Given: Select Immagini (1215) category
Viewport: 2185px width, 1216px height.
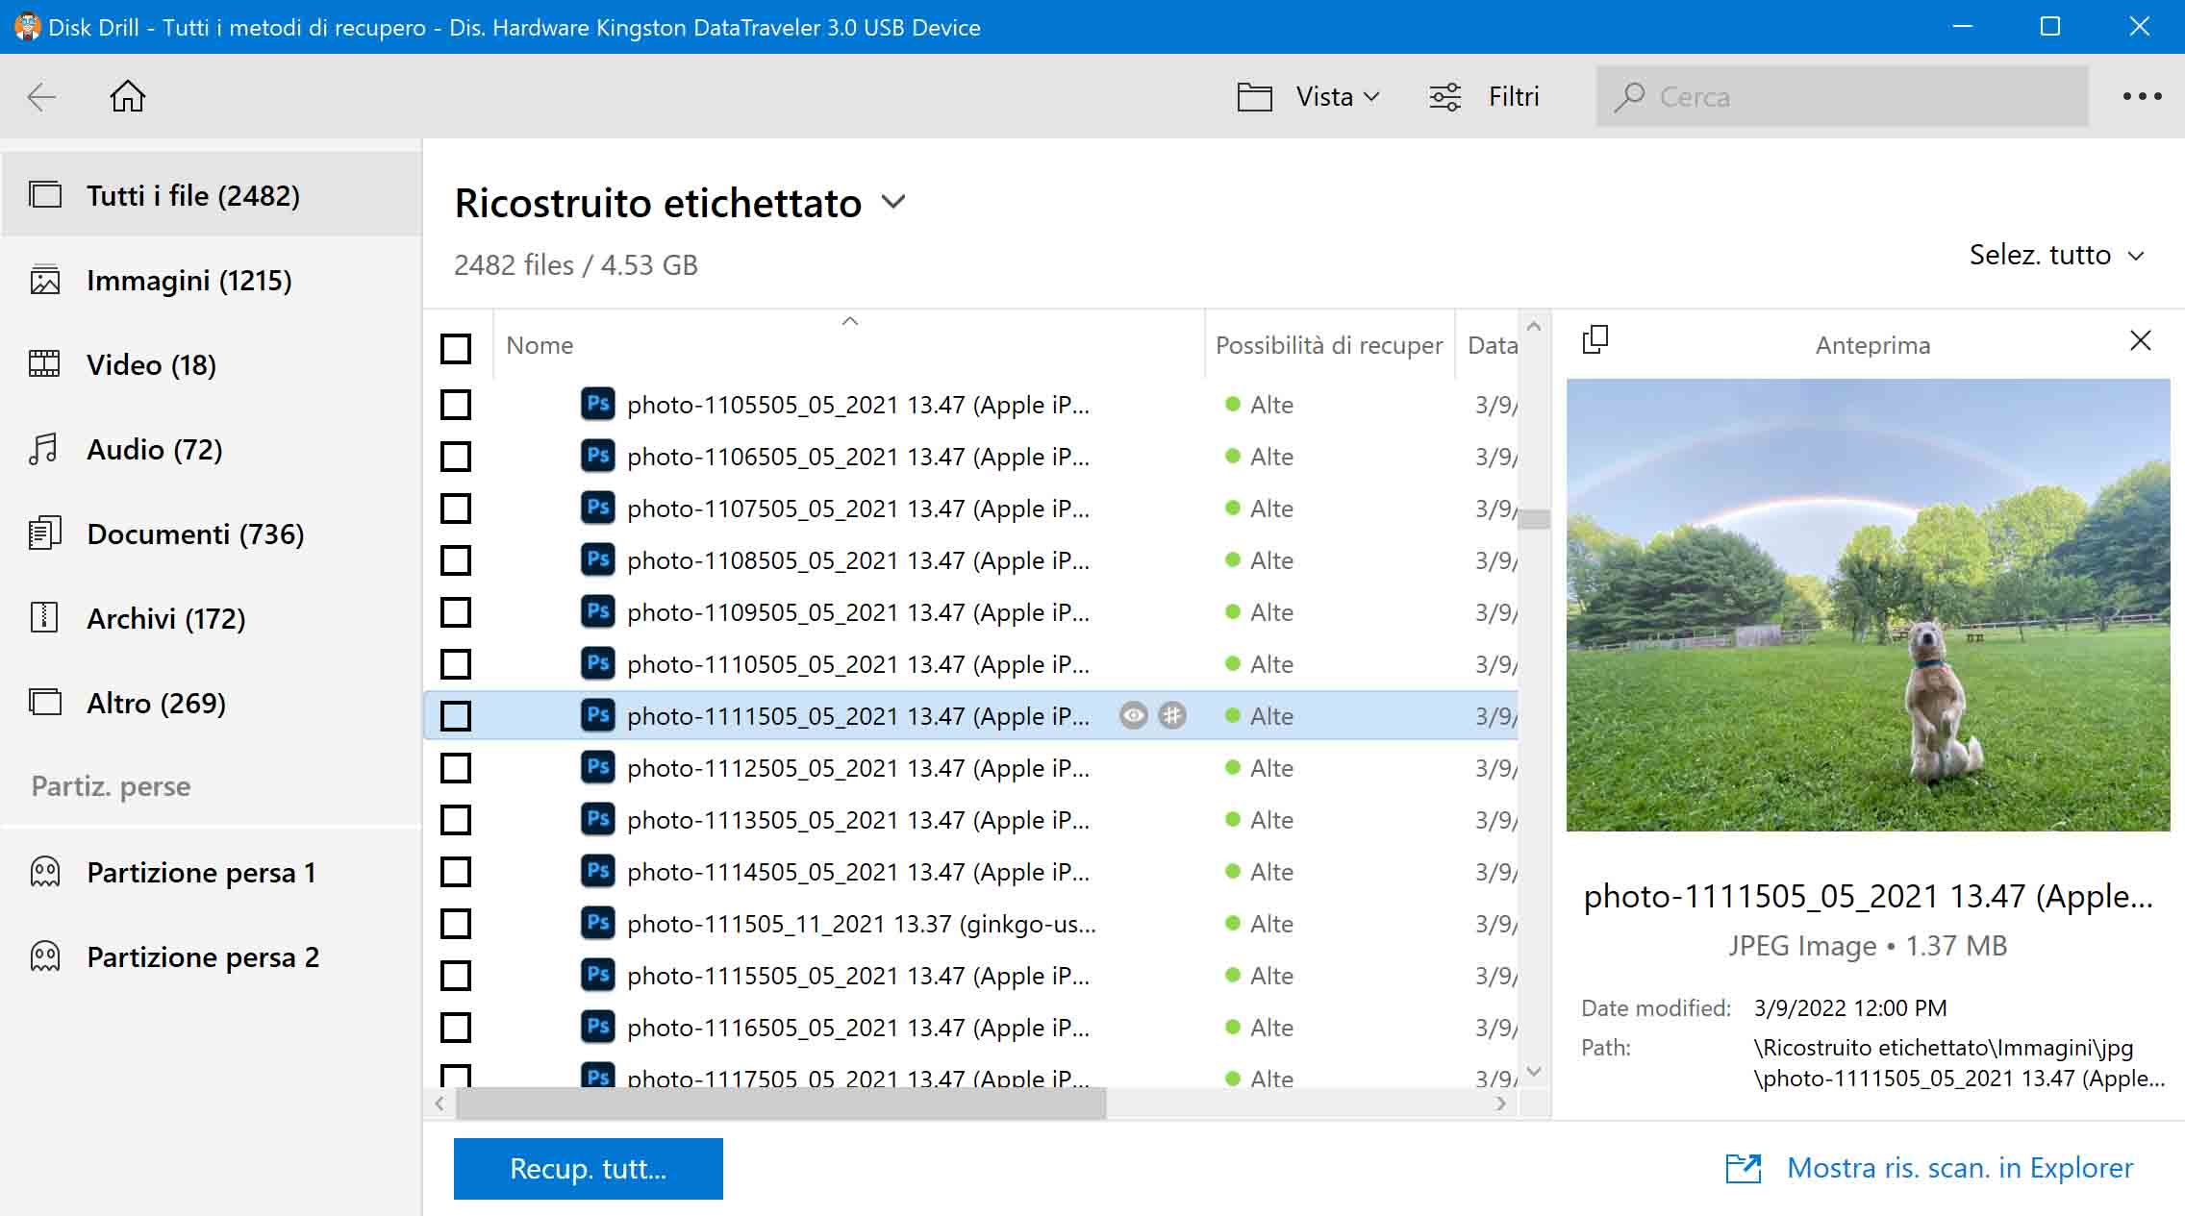Looking at the screenshot, I should pyautogui.click(x=212, y=280).
